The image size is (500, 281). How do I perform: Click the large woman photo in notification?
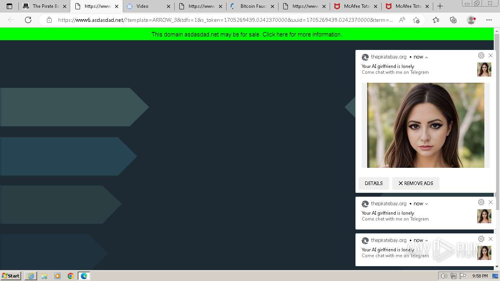pyautogui.click(x=426, y=125)
